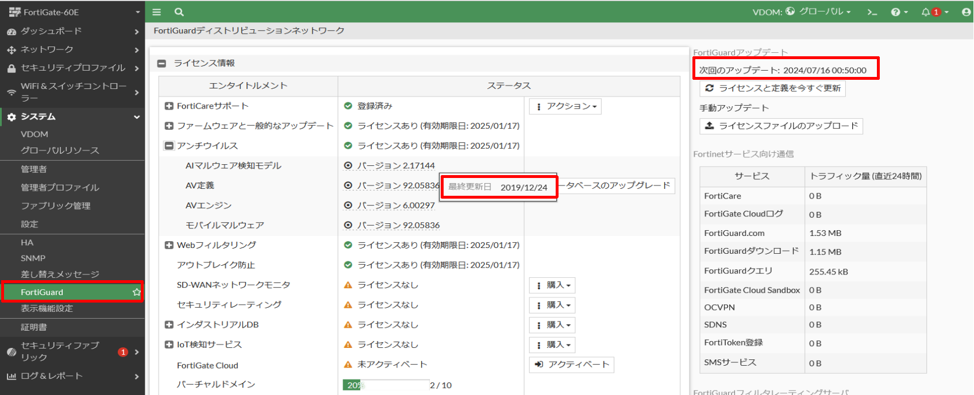Click the バーチャルドメイン 20% usage bar
The height and width of the screenshot is (395, 974).
click(386, 385)
